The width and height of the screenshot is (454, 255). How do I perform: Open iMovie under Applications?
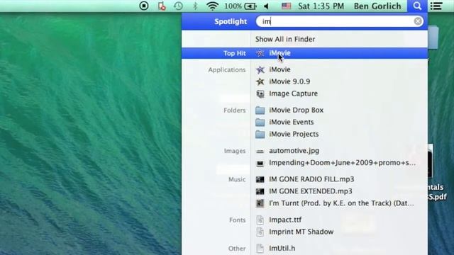279,69
